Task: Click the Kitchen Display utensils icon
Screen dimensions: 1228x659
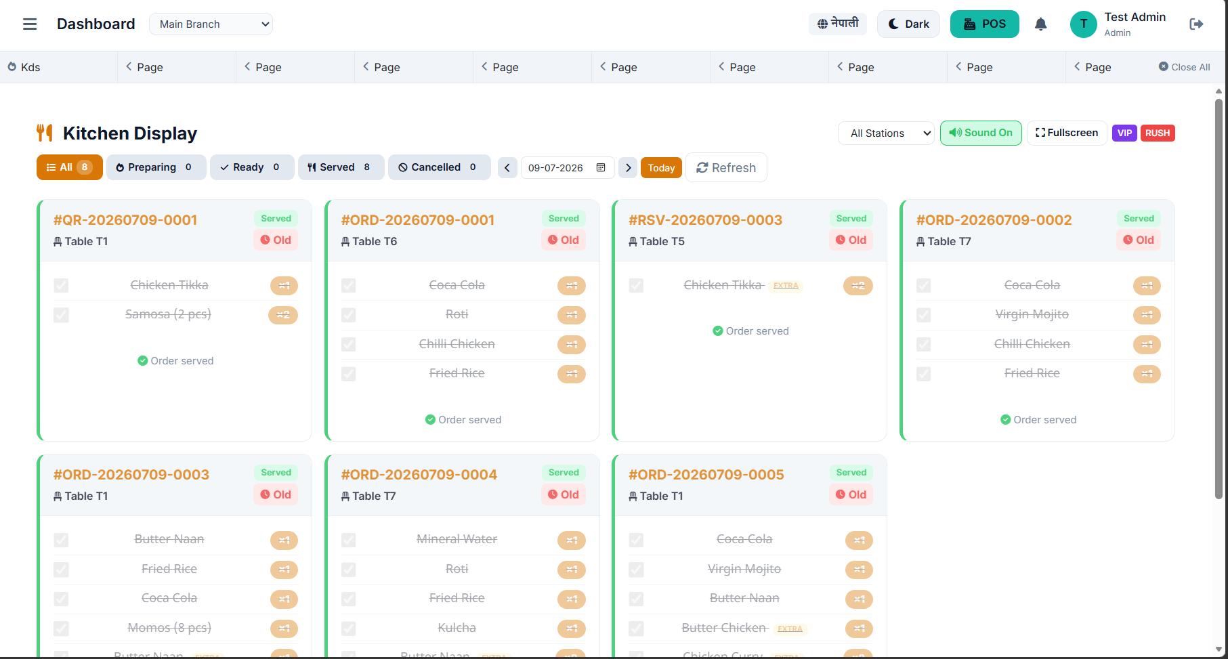Action: pos(45,133)
